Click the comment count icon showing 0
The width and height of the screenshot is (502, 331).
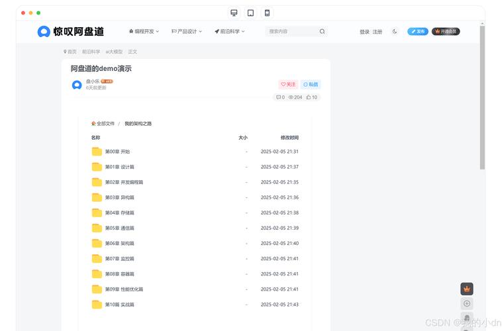280,97
